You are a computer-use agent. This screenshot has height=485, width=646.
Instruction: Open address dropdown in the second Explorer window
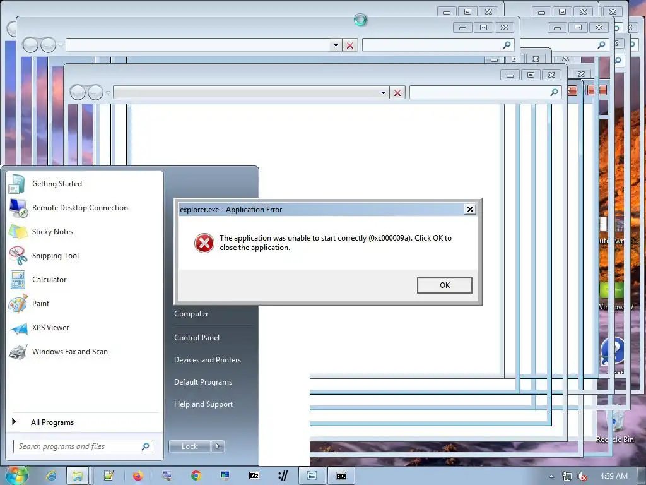pos(336,45)
